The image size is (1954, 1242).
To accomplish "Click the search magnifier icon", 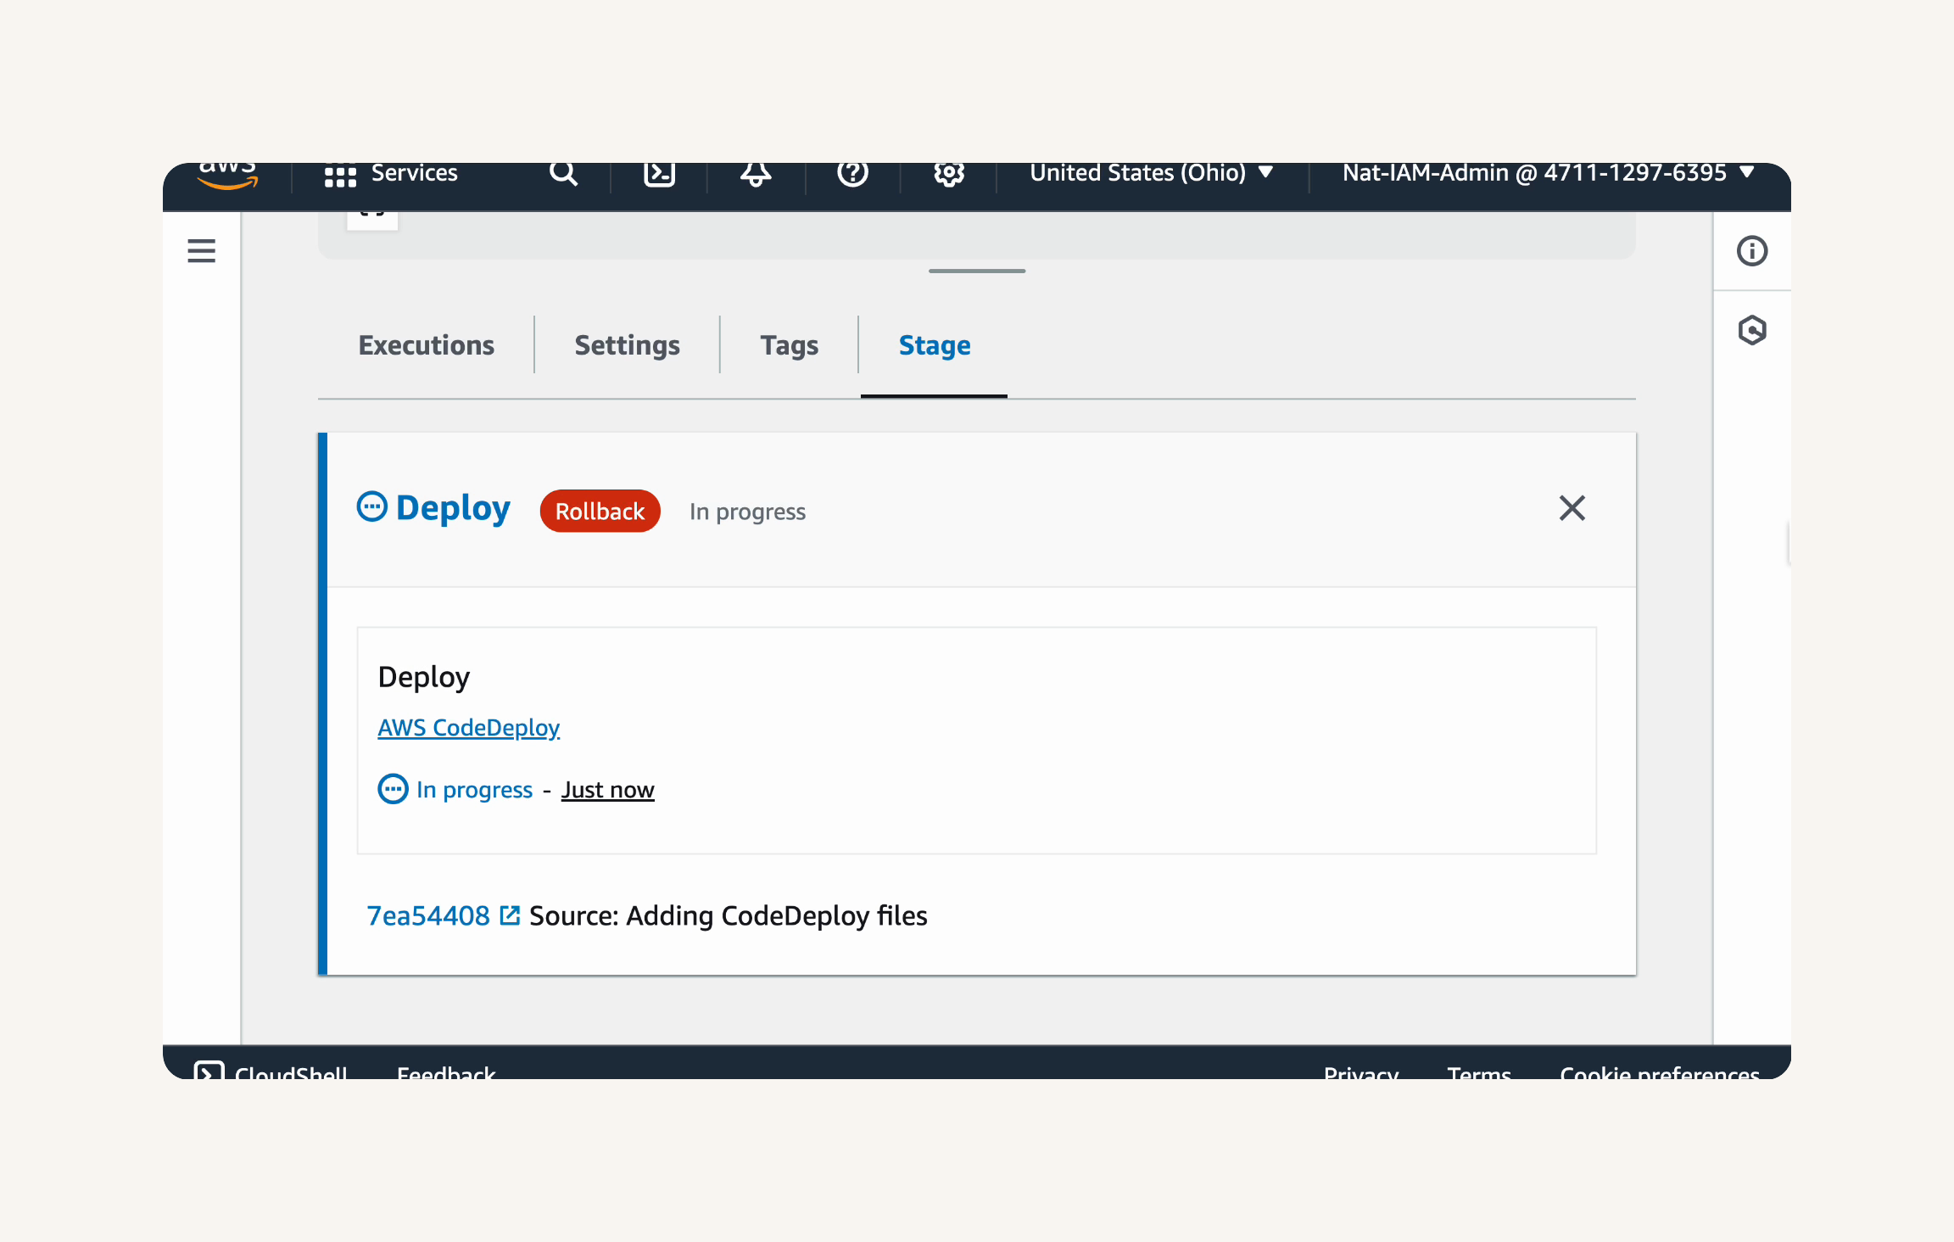I will (x=563, y=174).
